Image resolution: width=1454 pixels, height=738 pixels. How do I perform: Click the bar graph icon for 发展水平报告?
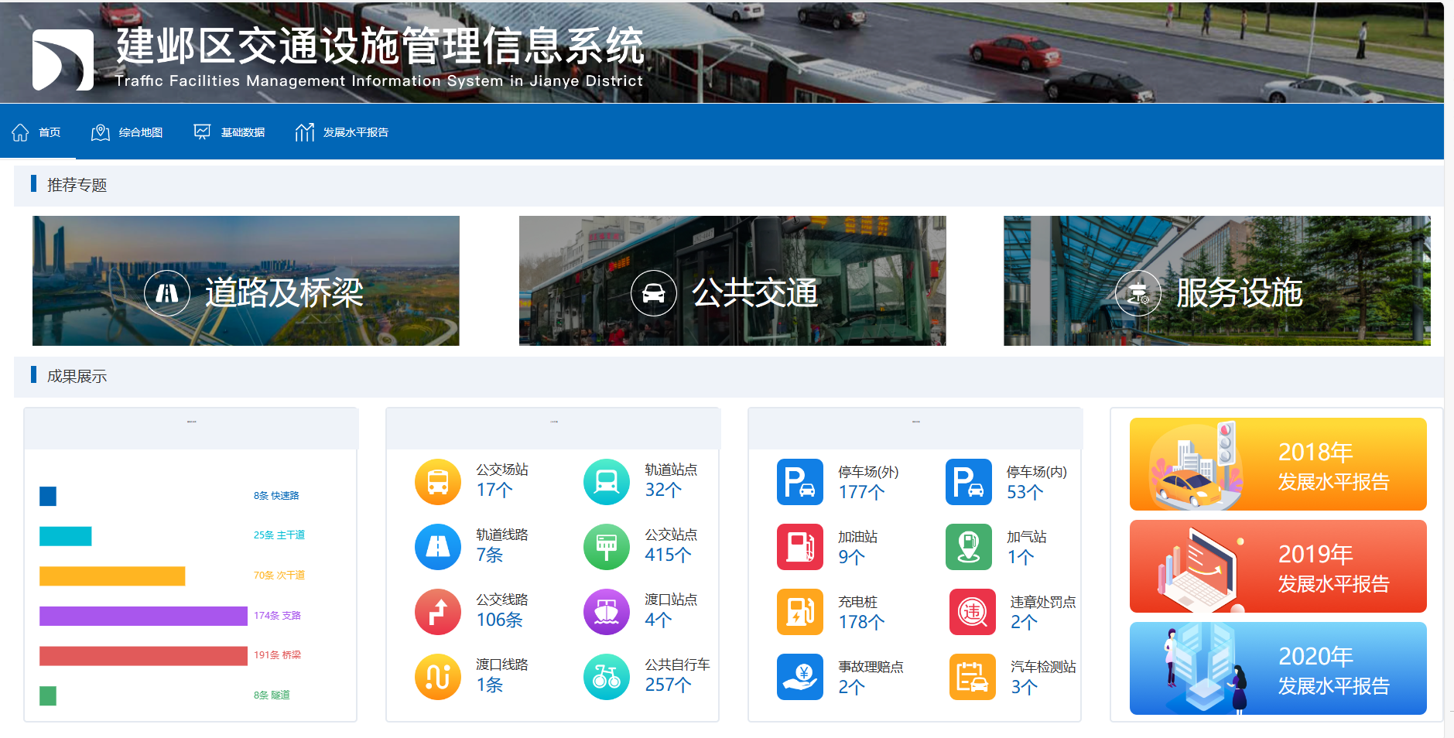click(304, 132)
